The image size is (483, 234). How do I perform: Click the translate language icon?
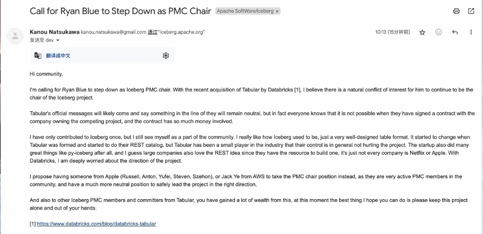tap(38, 55)
